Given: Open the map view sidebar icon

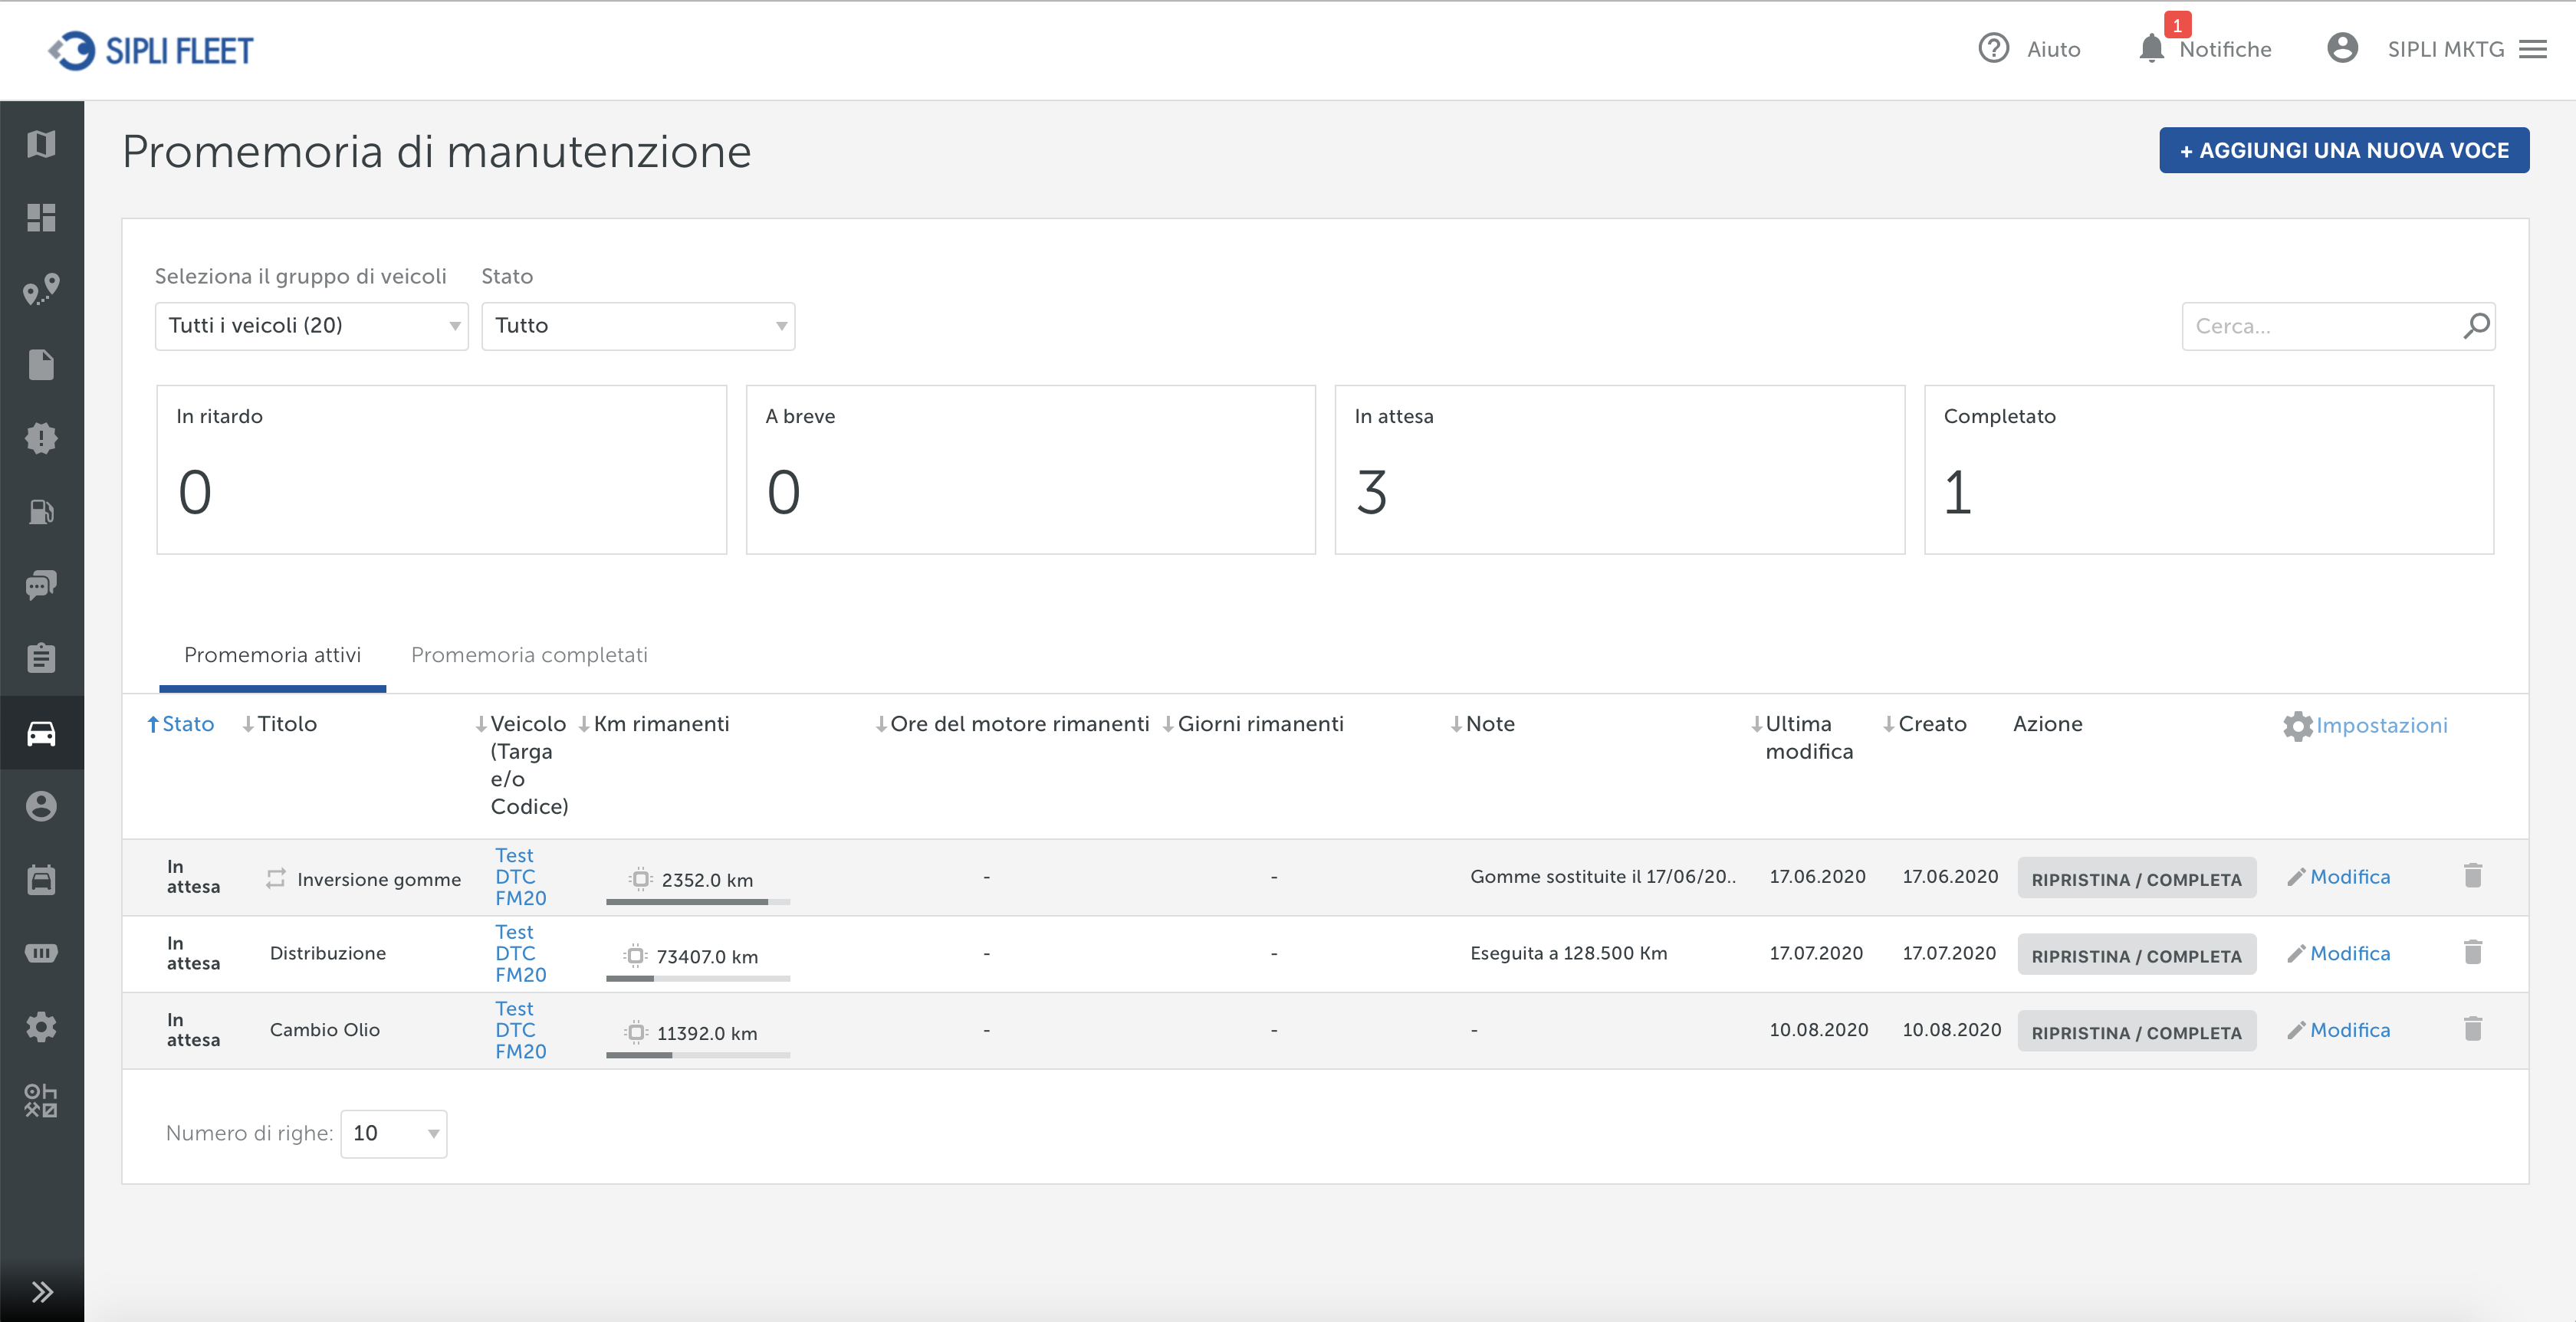Looking at the screenshot, I should (41, 144).
